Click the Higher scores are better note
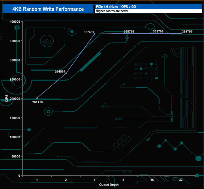Viewport: 204px width, 189px height. pos(112,11)
